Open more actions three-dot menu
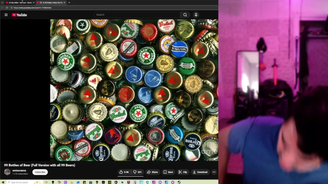This screenshot has height=184, width=328. tap(214, 172)
